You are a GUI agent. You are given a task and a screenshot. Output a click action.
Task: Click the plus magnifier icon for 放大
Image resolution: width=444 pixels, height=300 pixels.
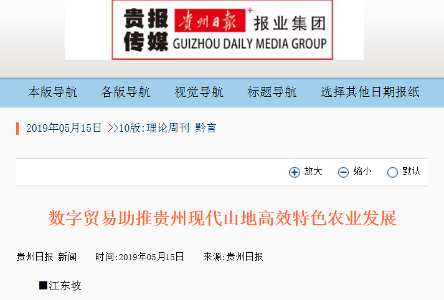(x=295, y=172)
